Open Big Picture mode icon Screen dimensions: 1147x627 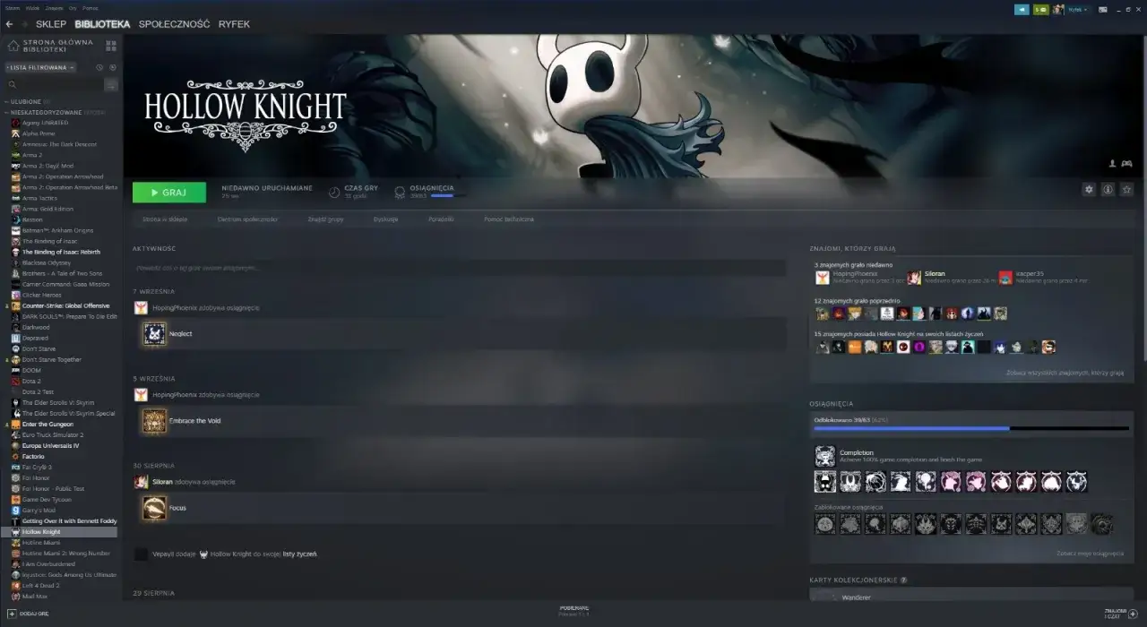click(x=1103, y=9)
